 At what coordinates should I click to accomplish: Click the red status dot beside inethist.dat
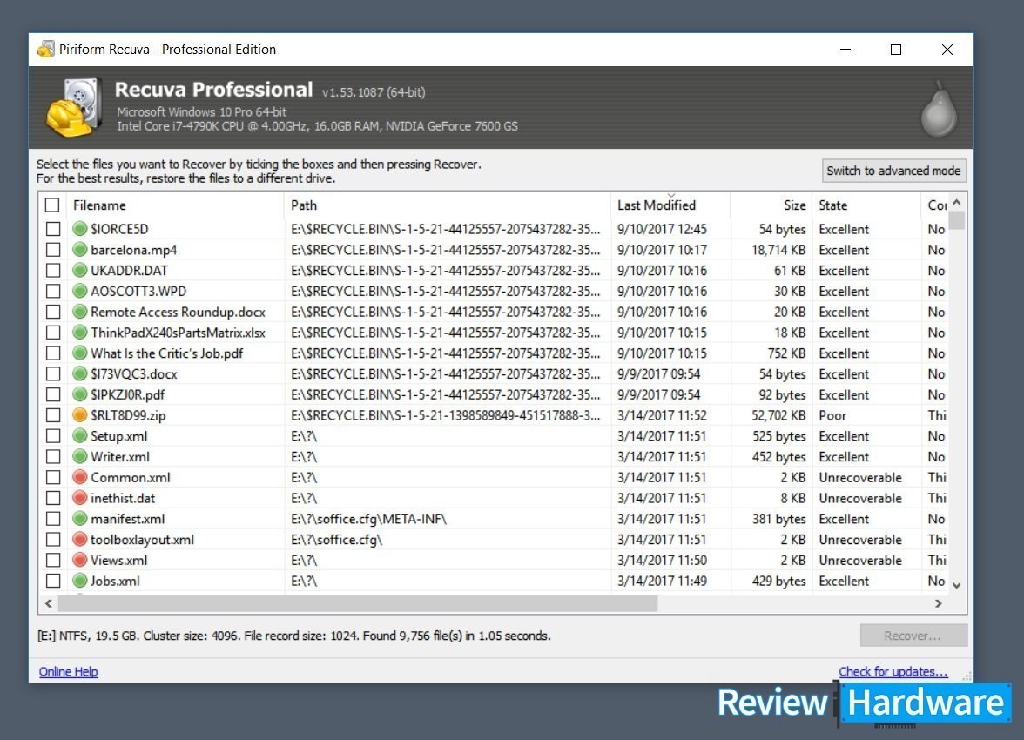(80, 498)
